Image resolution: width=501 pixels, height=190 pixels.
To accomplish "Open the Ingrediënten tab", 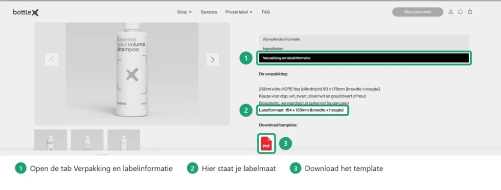I will click(x=364, y=48).
